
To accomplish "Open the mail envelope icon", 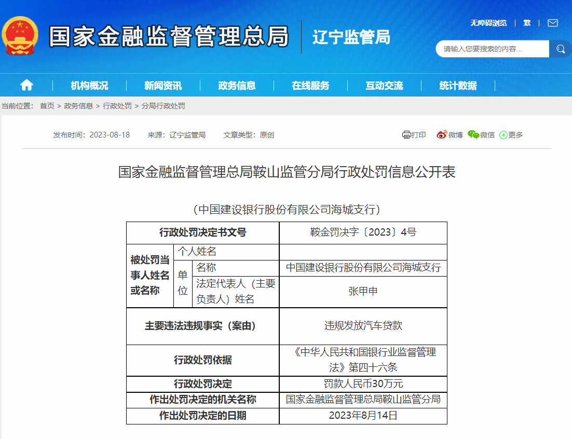I will tap(552, 23).
